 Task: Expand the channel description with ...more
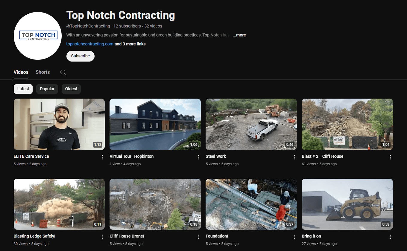coord(239,35)
